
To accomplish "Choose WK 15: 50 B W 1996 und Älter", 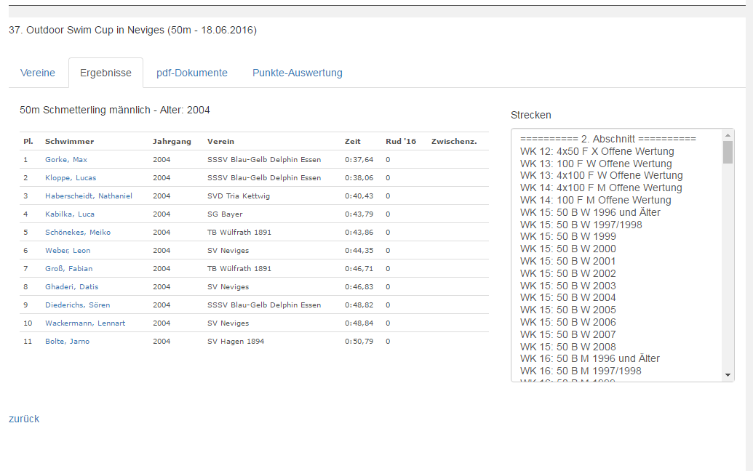I will (x=590, y=212).
